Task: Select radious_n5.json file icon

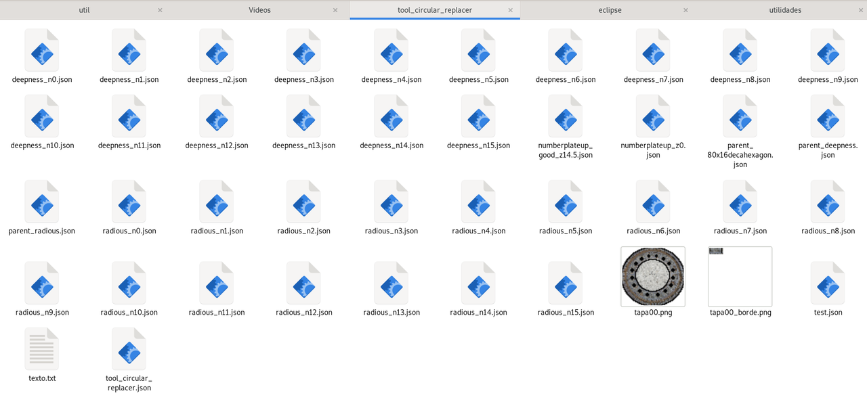Action: coord(566,201)
